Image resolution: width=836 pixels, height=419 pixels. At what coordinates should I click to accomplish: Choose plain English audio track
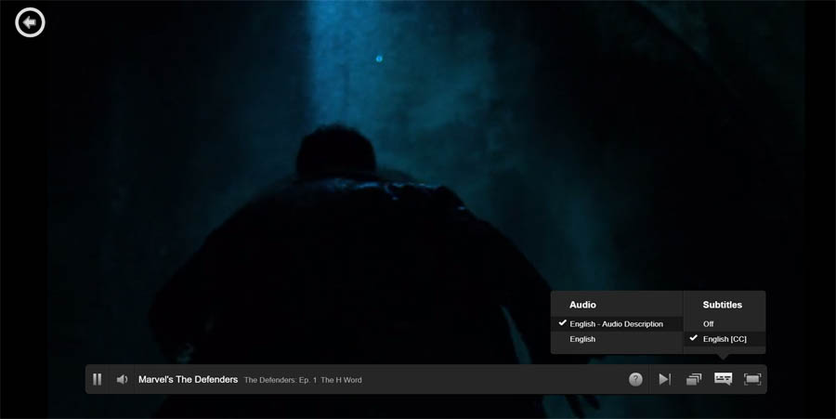617,339
